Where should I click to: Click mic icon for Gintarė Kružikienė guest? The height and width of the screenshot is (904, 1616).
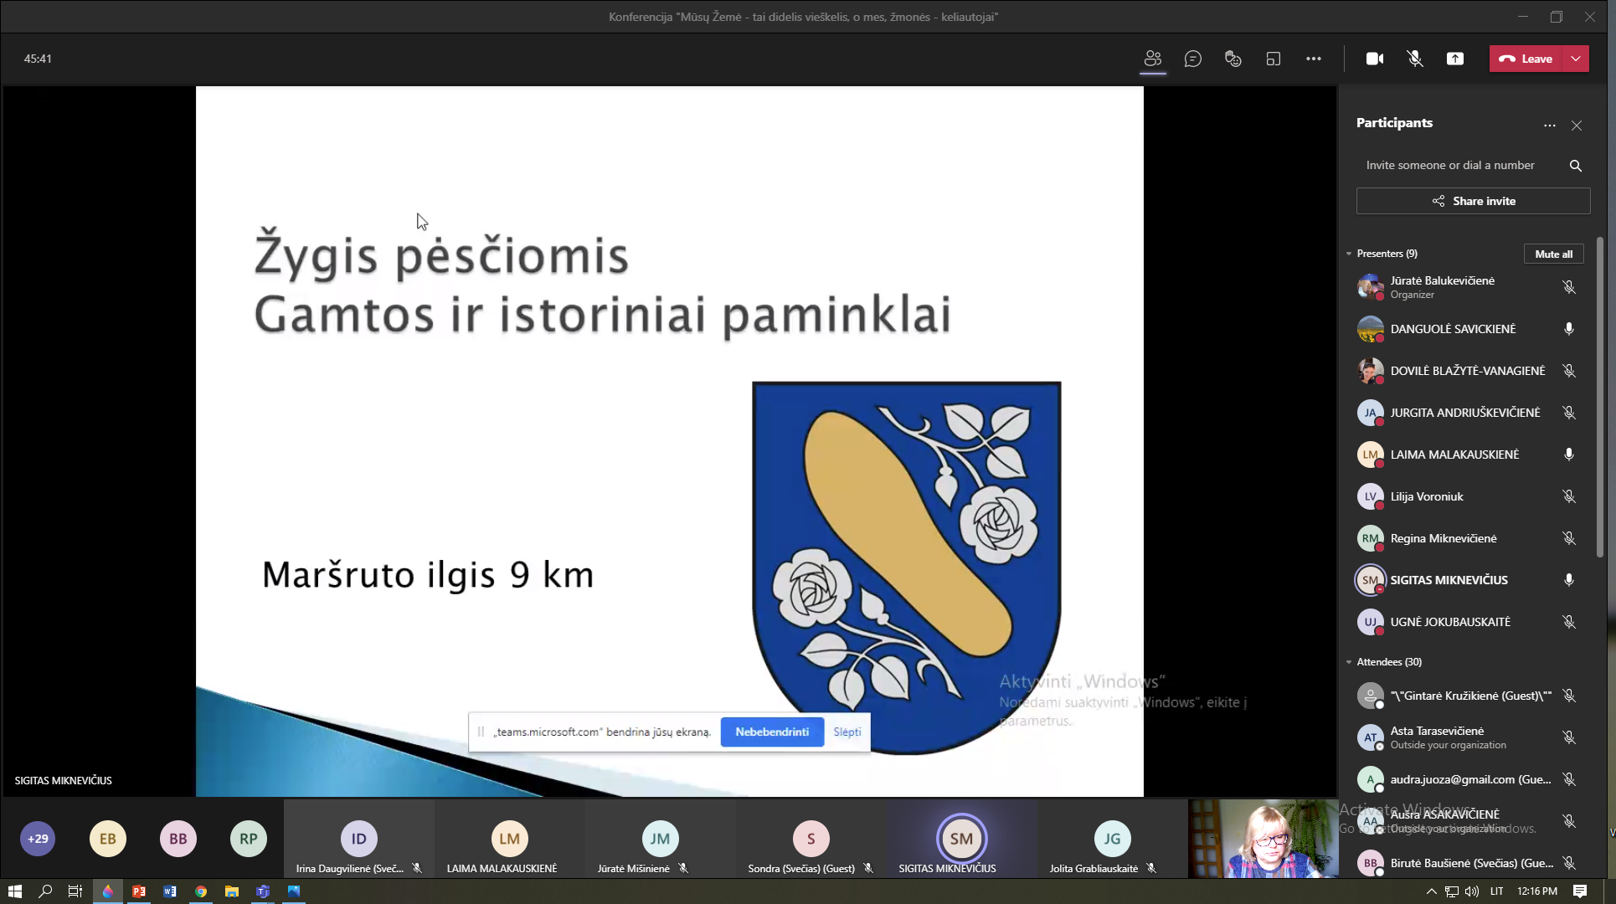coord(1569,696)
